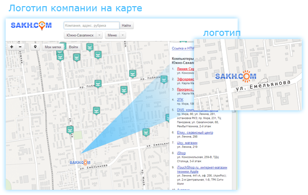Image resolution: width=308 pixels, height=195 pixels.
Task: Click the Южно-Сахалинск city button
Action: [x=80, y=35]
